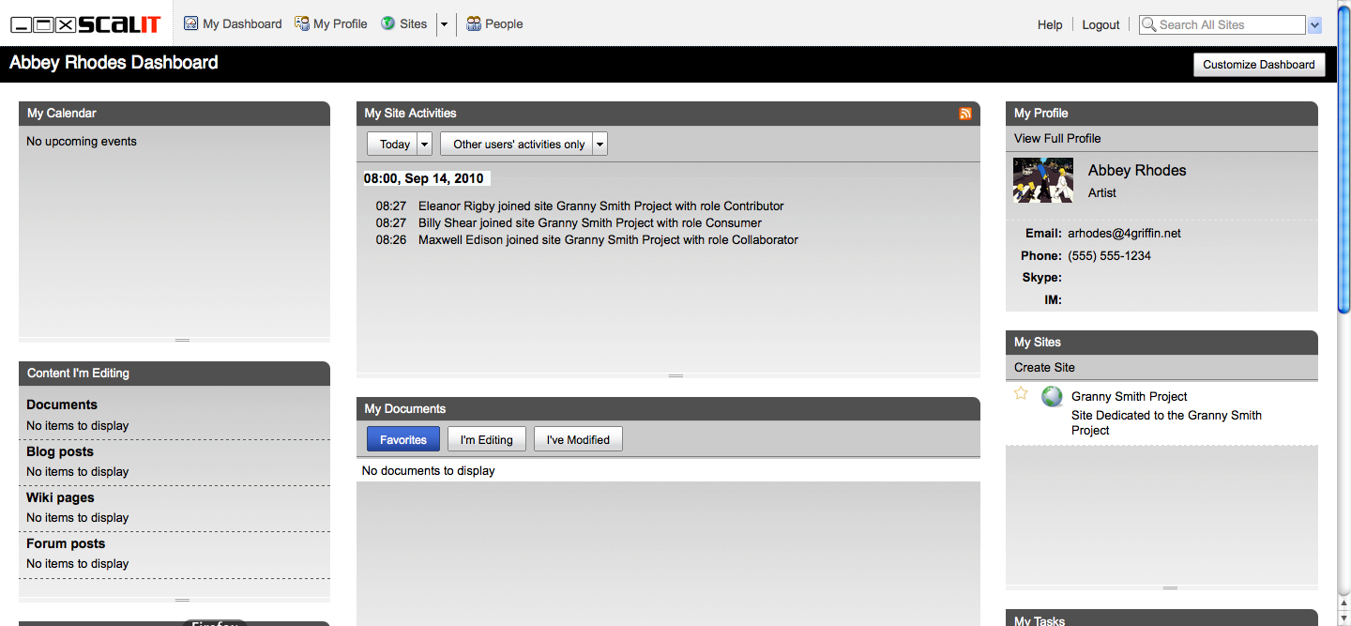
Task: Open the People page
Action: click(504, 24)
